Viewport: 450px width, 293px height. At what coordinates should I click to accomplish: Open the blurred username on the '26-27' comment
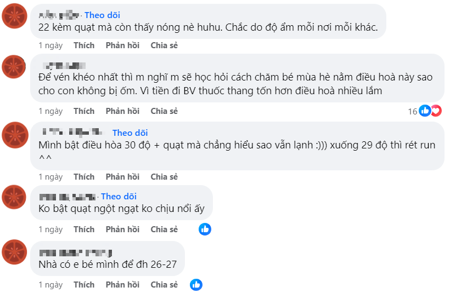click(x=76, y=253)
